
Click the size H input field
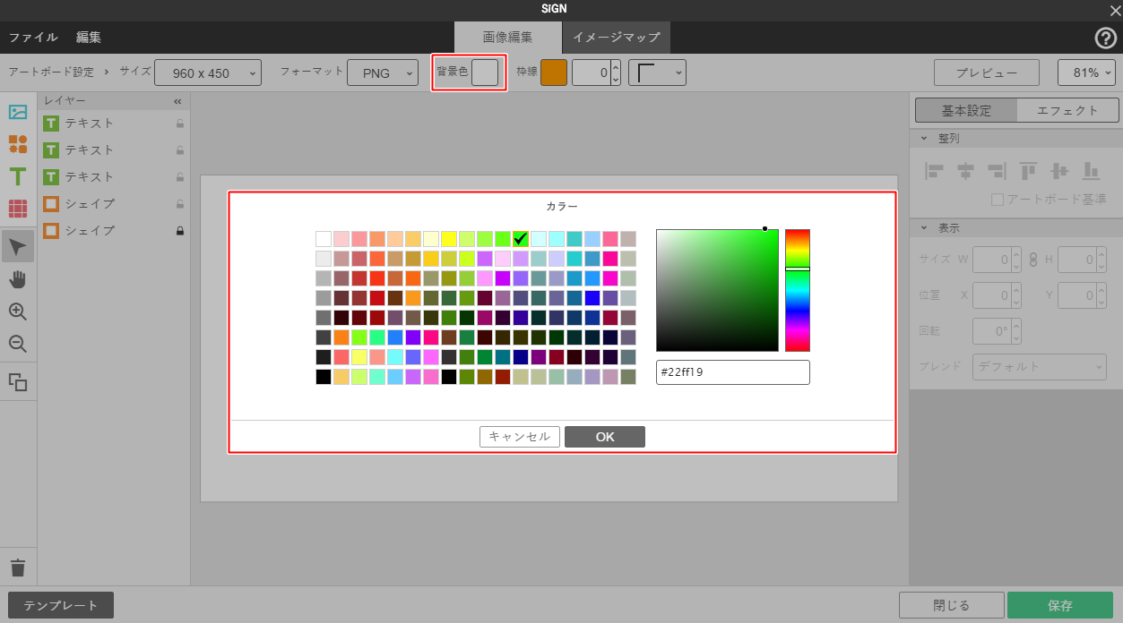[1076, 260]
